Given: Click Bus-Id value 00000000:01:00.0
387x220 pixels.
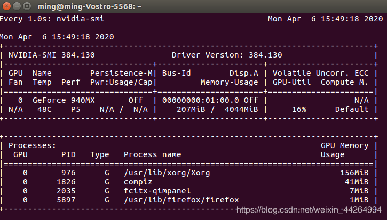Looking at the screenshot, I should tap(200, 100).
